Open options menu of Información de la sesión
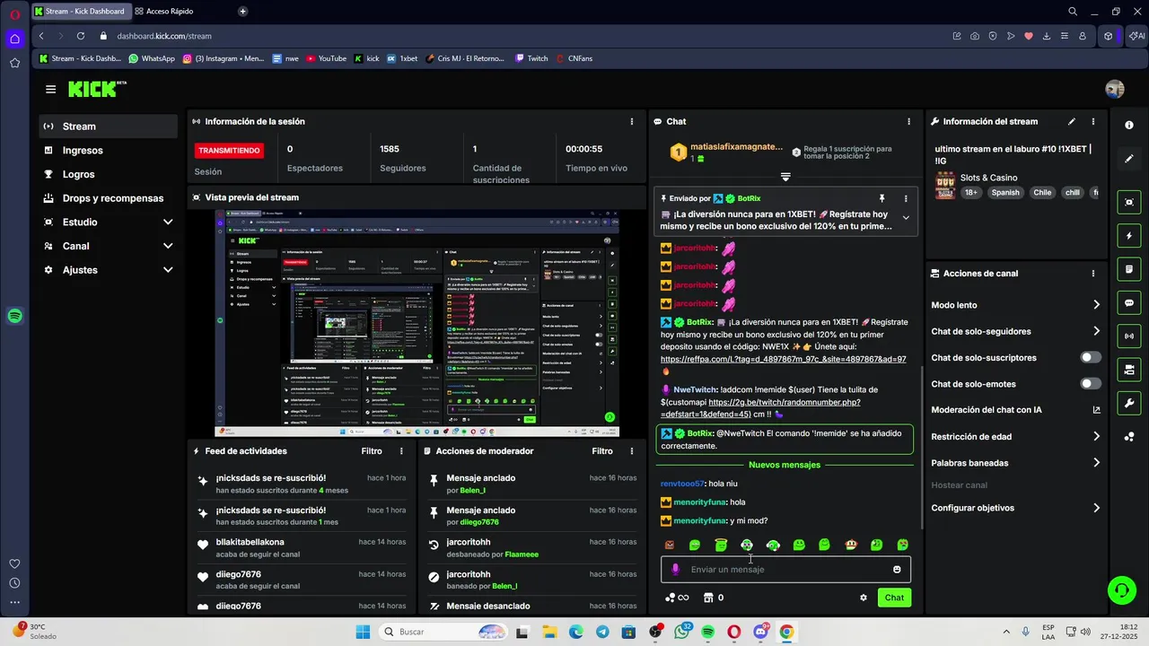 [x=632, y=121]
